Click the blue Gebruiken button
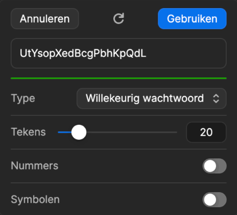 coord(192,19)
